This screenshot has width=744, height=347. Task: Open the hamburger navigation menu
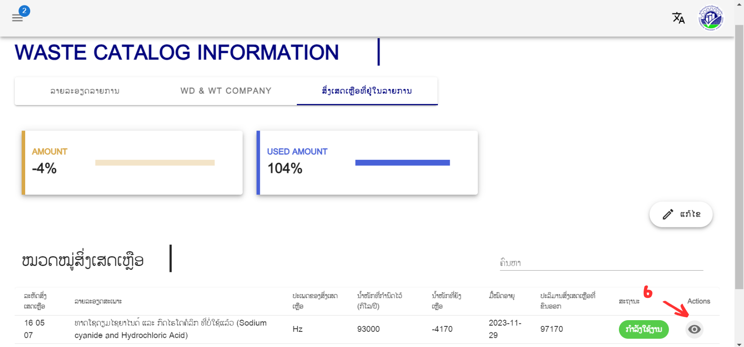pos(17,18)
